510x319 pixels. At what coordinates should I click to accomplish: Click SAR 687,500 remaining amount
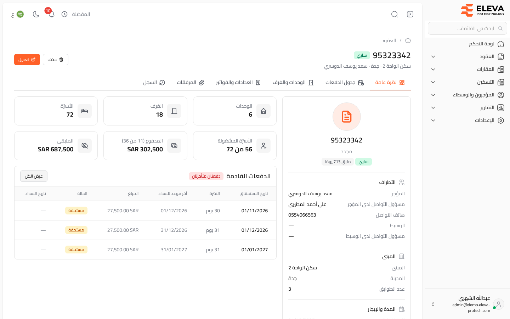pyautogui.click(x=56, y=149)
